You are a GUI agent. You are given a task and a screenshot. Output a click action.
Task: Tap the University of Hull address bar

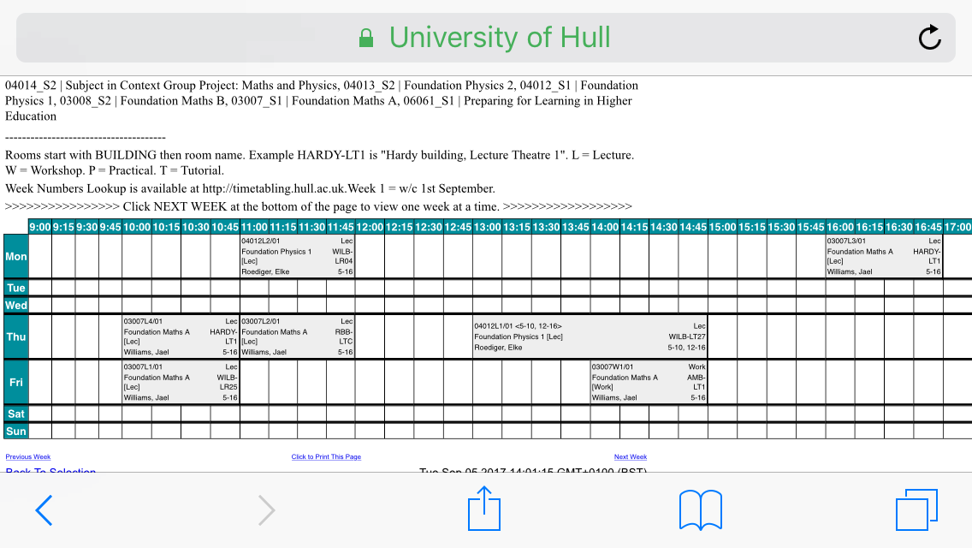pyautogui.click(x=499, y=38)
